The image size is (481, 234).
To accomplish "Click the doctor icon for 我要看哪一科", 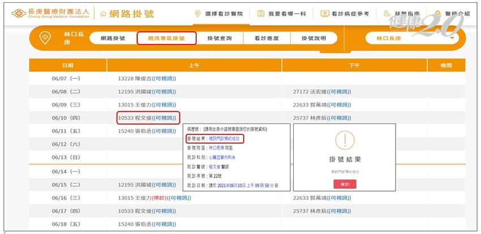I will coord(261,14).
